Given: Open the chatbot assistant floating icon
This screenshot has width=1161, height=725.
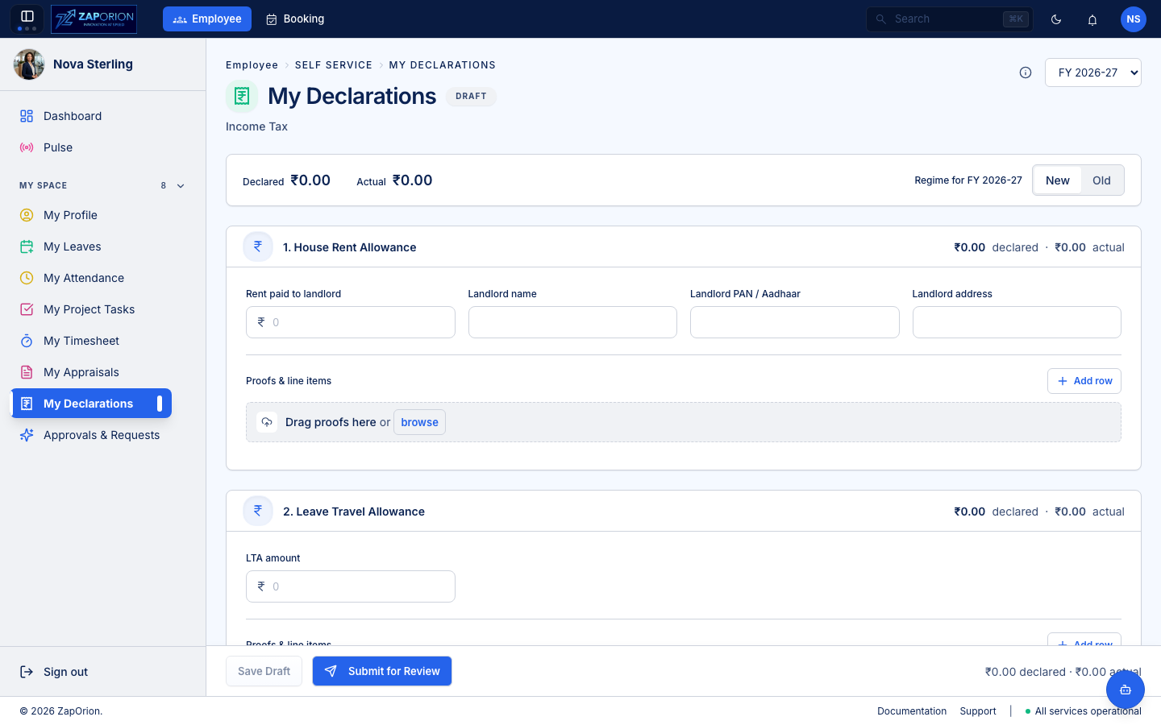Looking at the screenshot, I should [1126, 690].
